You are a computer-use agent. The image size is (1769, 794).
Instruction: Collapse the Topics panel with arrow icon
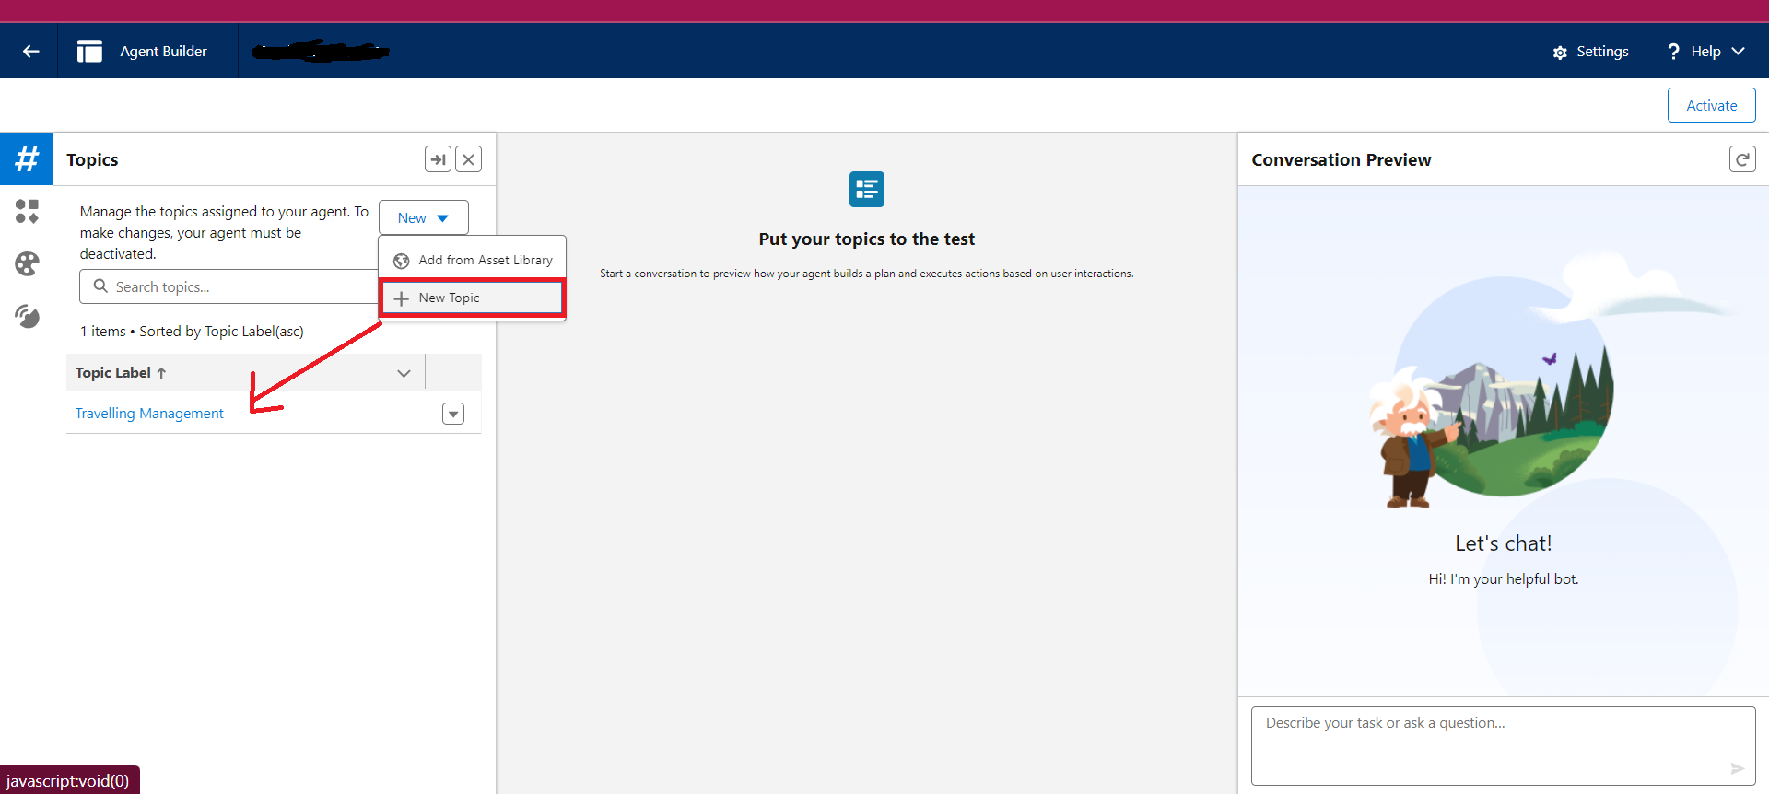point(438,159)
